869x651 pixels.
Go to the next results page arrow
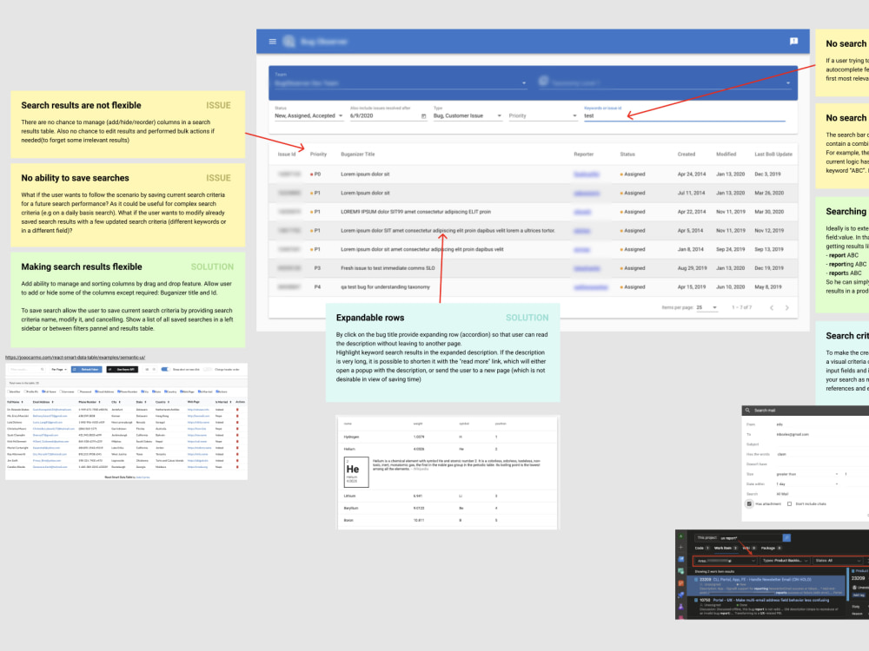tap(787, 308)
